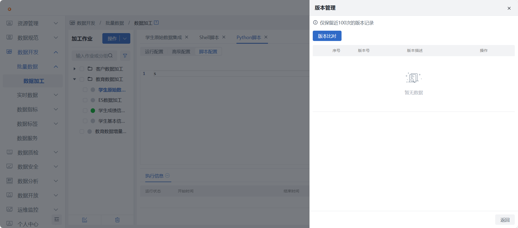Expand the 数据规范 menu chevron
The image size is (518, 228).
56,38
